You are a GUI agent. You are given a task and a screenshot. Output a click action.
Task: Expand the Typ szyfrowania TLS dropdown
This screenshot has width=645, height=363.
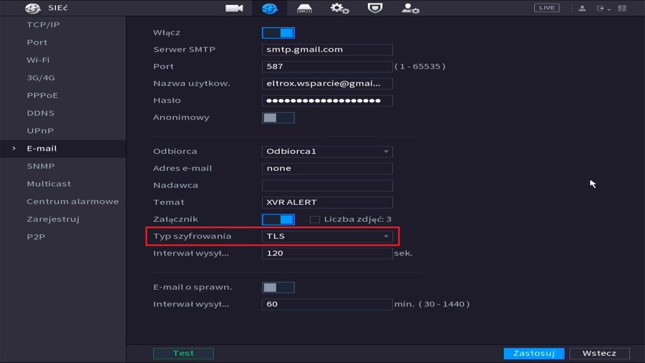coord(327,236)
